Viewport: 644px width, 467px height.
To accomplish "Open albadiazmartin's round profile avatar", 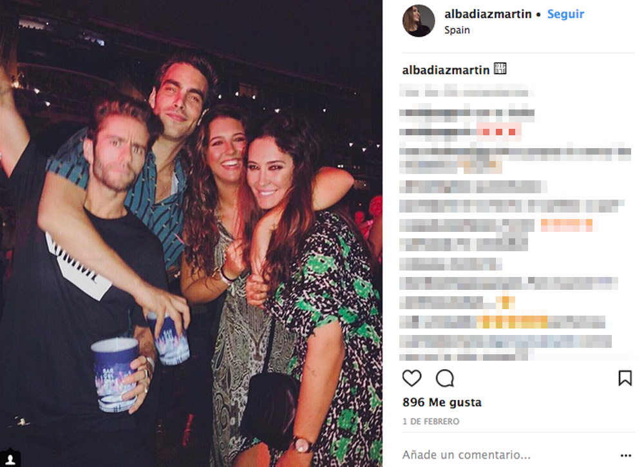I will point(419,21).
